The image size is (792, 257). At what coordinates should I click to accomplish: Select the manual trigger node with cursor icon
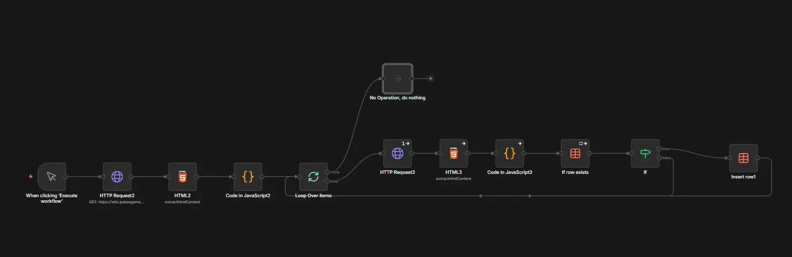pyautogui.click(x=51, y=176)
